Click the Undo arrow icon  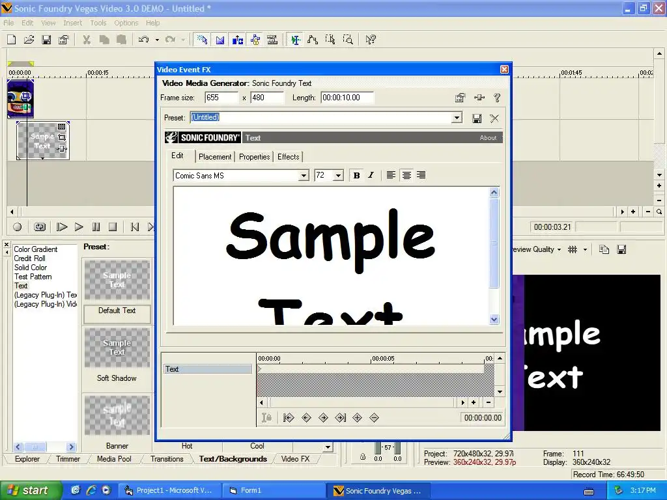(144, 40)
